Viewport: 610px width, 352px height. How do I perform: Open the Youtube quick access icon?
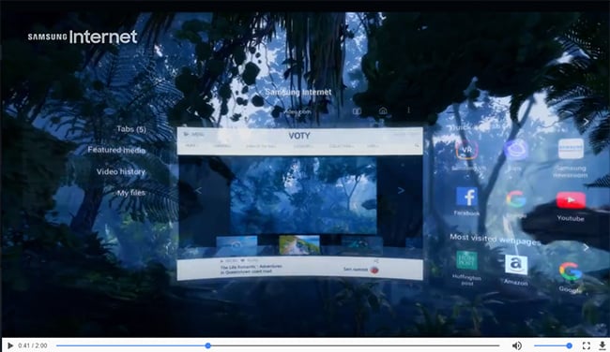coord(571,200)
